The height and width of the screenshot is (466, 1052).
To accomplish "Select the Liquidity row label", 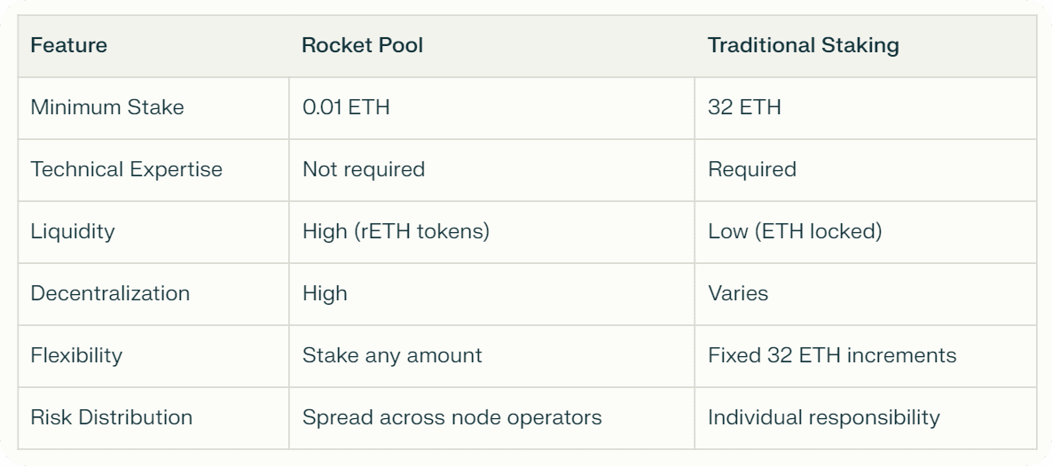I will (x=73, y=231).
